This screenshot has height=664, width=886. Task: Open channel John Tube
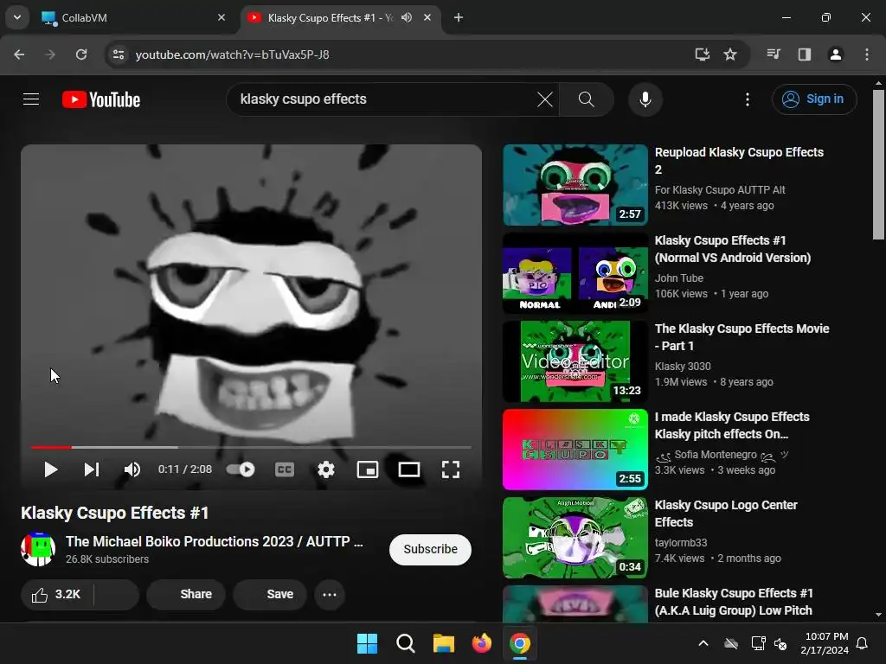click(678, 278)
